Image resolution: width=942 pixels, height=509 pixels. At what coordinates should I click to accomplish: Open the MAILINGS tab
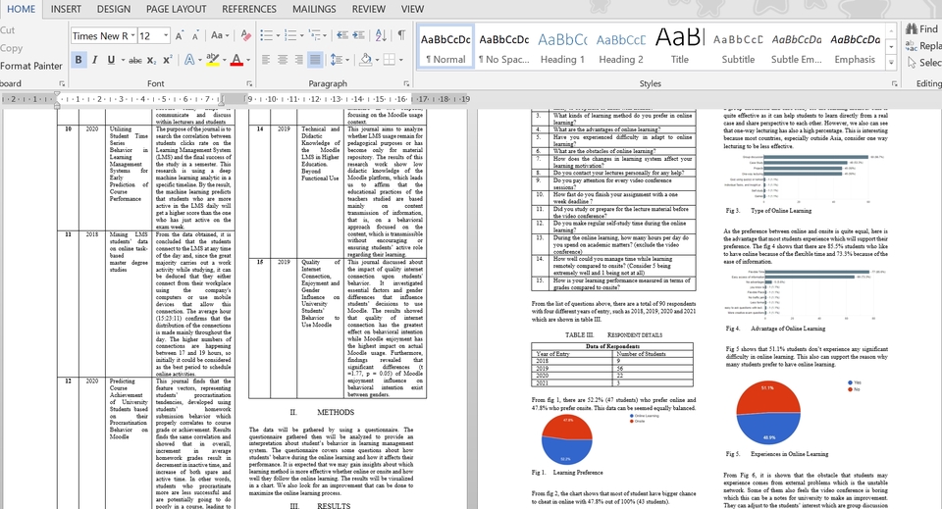pos(314,9)
